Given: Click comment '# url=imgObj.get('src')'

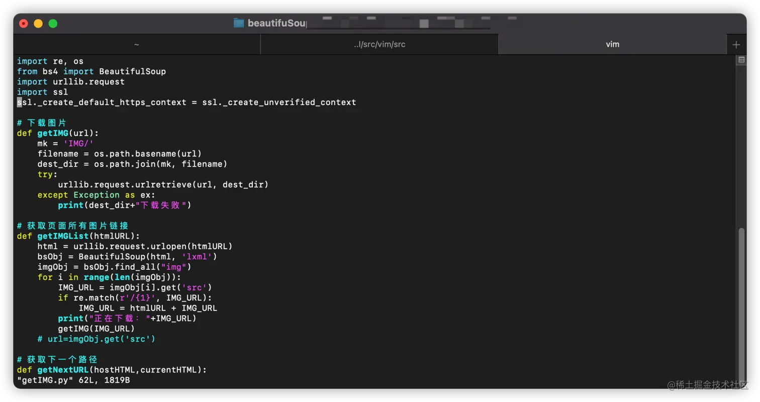Looking at the screenshot, I should click(97, 339).
